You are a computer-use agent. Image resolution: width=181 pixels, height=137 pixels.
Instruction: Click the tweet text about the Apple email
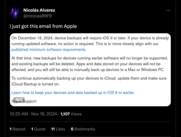pos(43,26)
